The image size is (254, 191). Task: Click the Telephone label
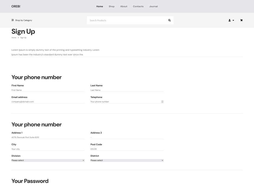coord(96,97)
